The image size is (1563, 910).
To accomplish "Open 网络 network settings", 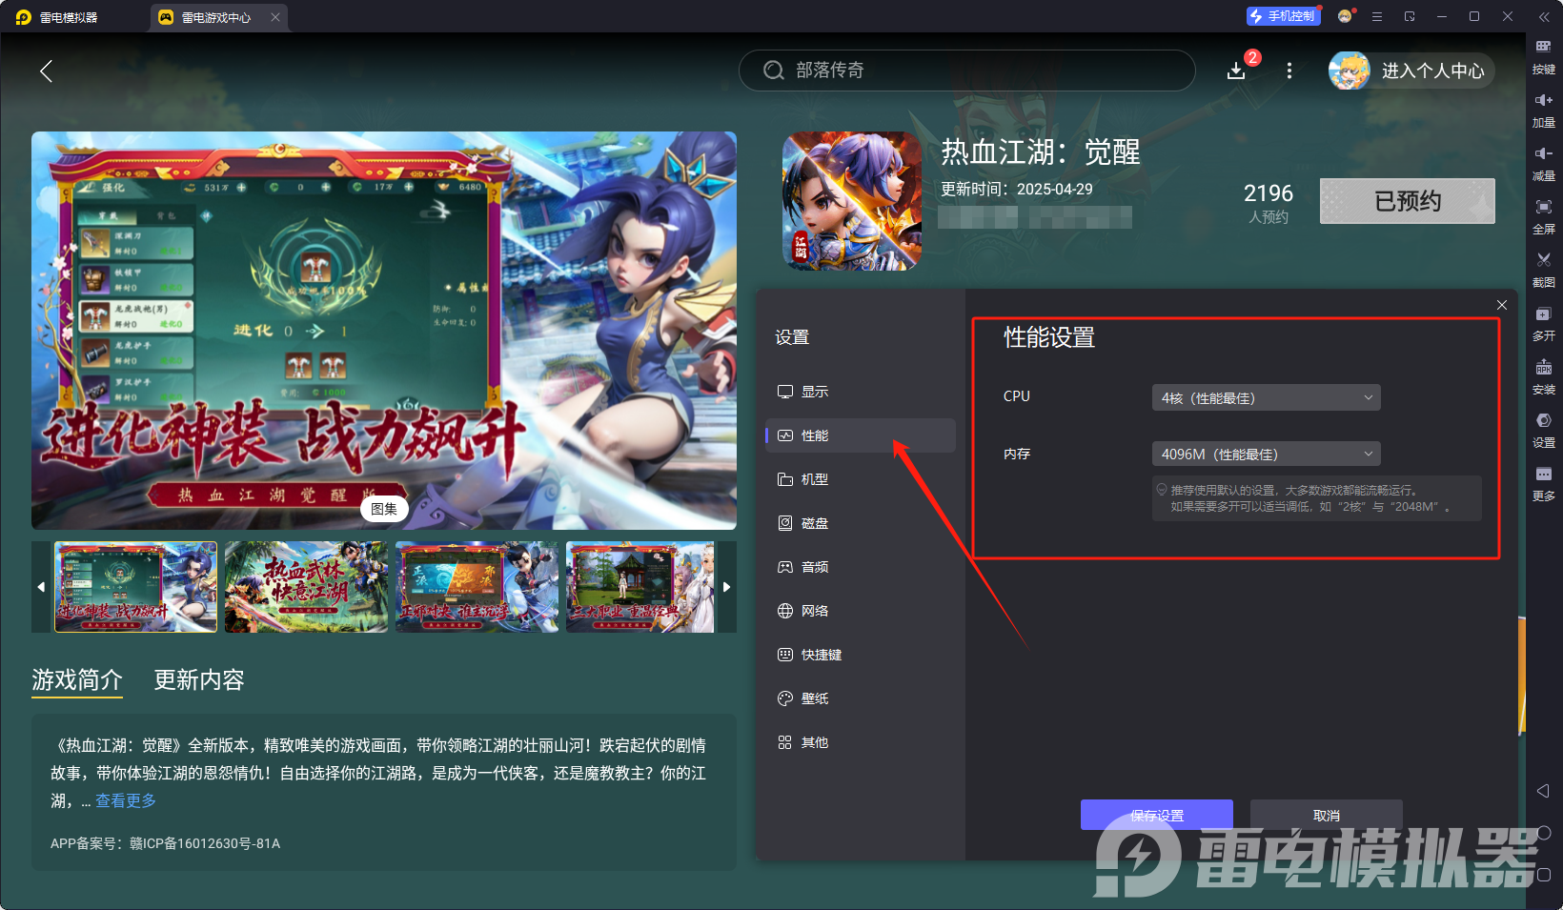I will click(861, 611).
